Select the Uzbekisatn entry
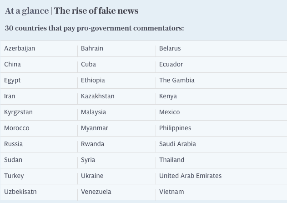The height and width of the screenshot is (203, 287). tap(20, 192)
